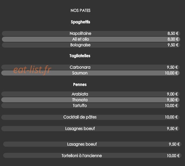Screen dimensions: 185x166
Task: Click the NOS PATES heading
Action: coord(80,11)
